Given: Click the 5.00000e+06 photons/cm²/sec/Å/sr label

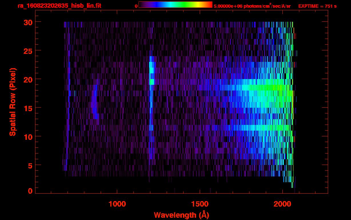Looking at the screenshot, I should click(x=252, y=6).
